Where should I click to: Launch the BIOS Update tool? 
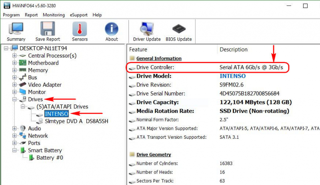point(178,29)
